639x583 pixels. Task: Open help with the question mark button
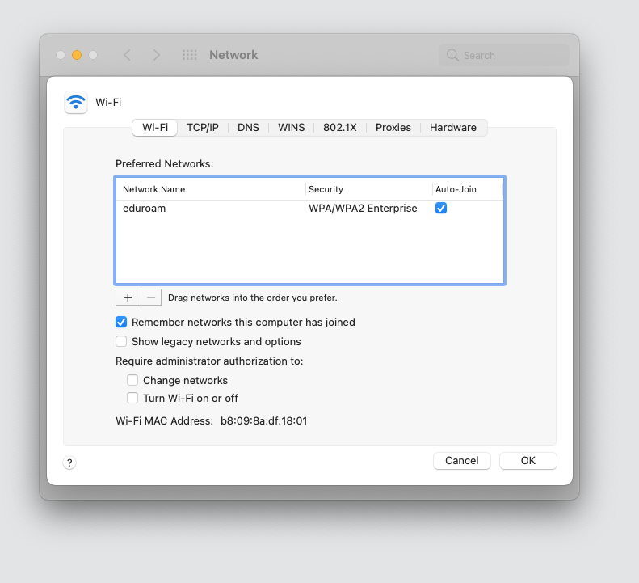(69, 463)
